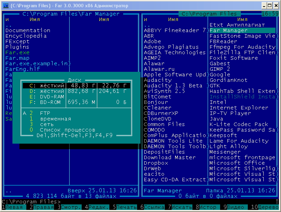The width and height of the screenshot is (281, 212).
Task: Select the Dropbox folder
Action: point(156,163)
